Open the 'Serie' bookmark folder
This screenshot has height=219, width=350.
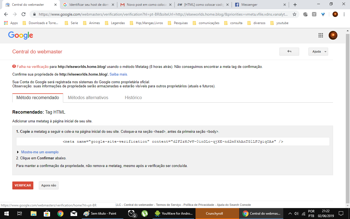pos(71,23)
